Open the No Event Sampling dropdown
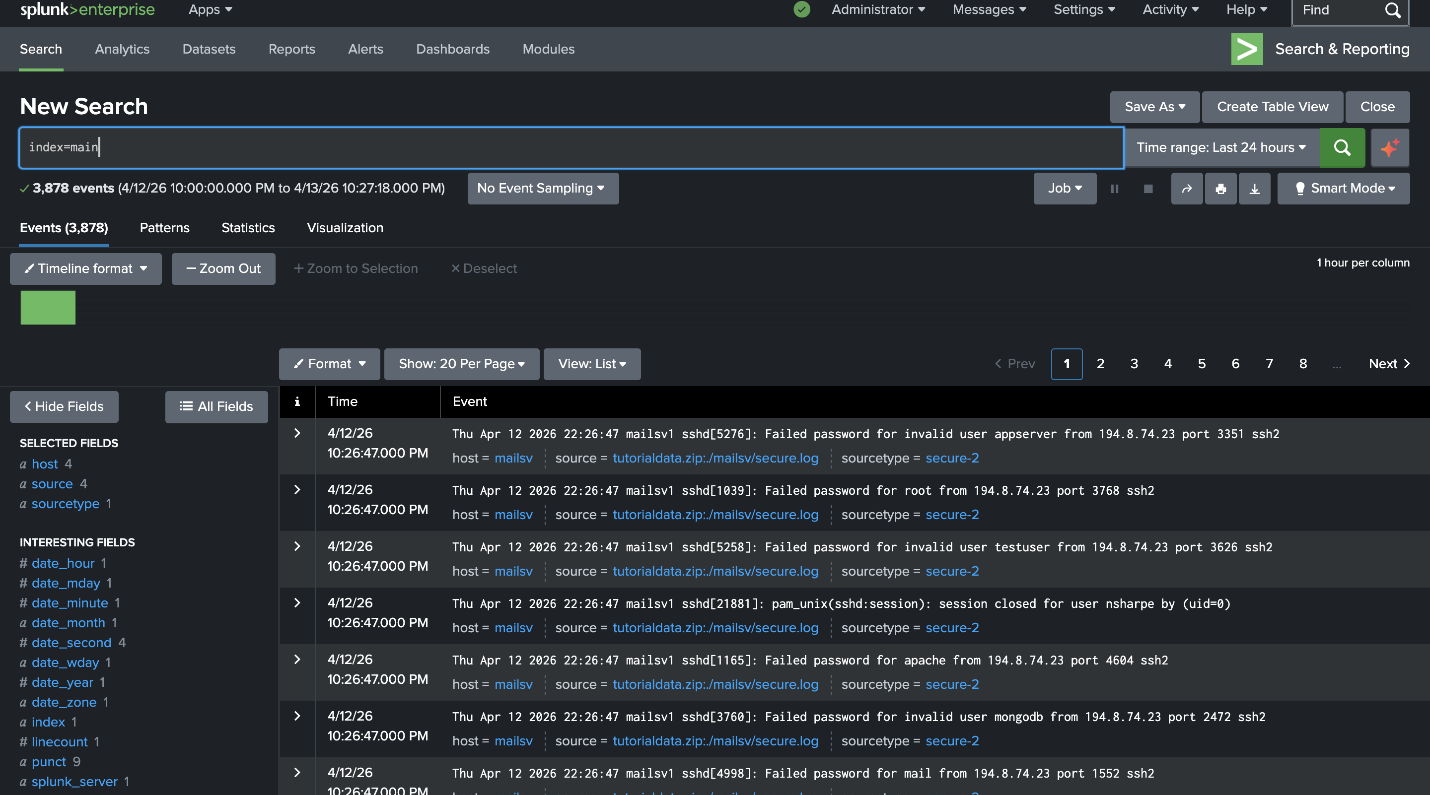This screenshot has height=795, width=1430. (x=542, y=189)
